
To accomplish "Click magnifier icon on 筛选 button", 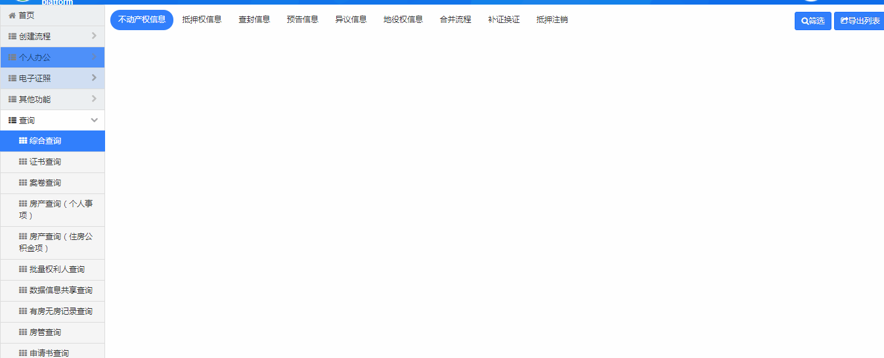I will tap(805, 21).
